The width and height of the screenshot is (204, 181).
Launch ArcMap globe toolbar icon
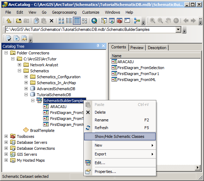pos(112,21)
